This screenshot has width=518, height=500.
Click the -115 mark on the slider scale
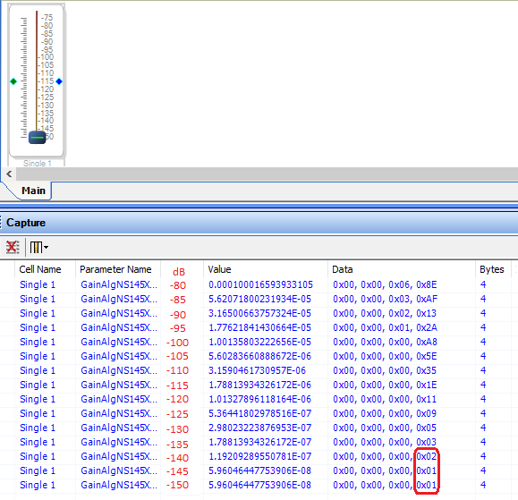pyautogui.click(x=47, y=81)
